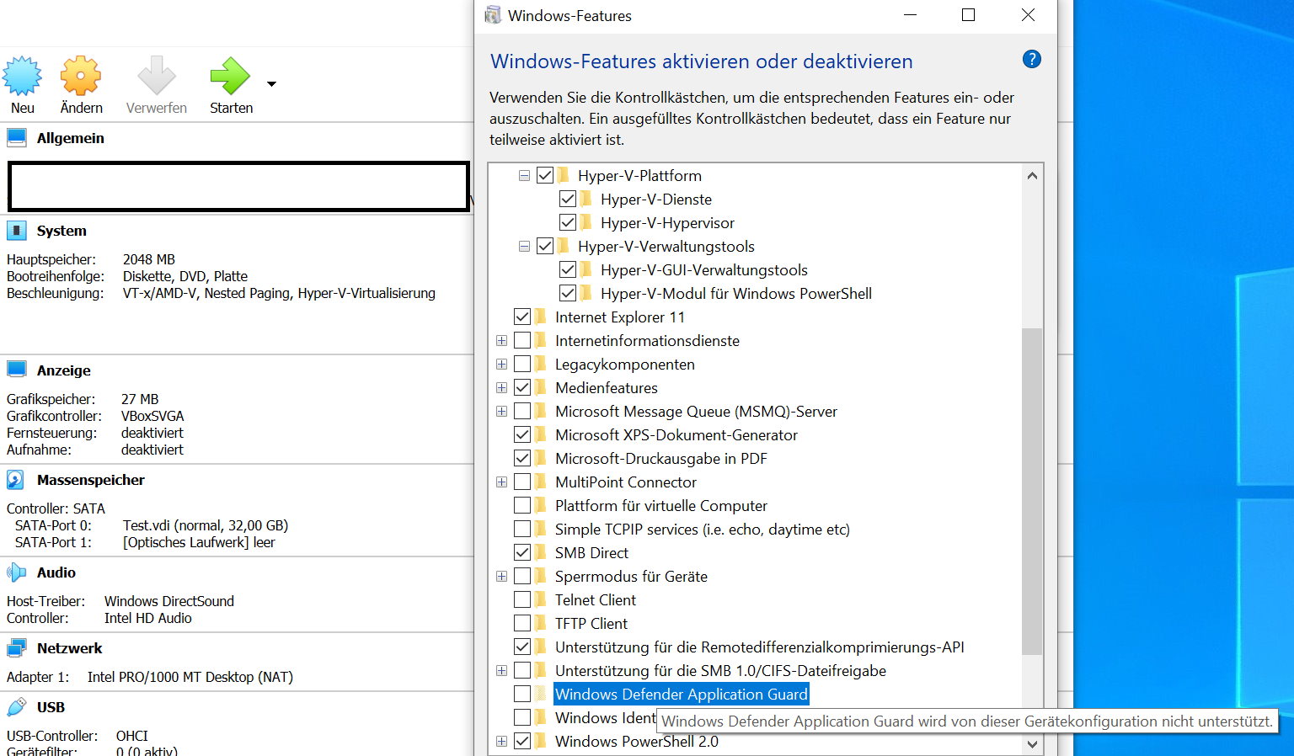
Task: Start the VM with Starten icon
Action: [x=230, y=77]
